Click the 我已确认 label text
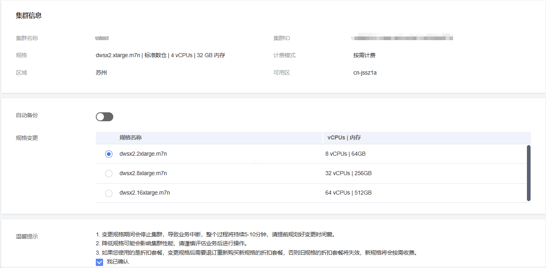This screenshot has height=268, width=546. click(x=118, y=262)
